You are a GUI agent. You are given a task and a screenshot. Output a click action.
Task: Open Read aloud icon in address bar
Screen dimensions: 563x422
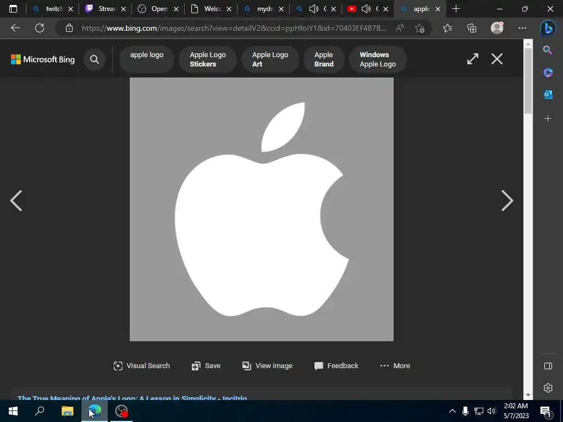coord(400,28)
